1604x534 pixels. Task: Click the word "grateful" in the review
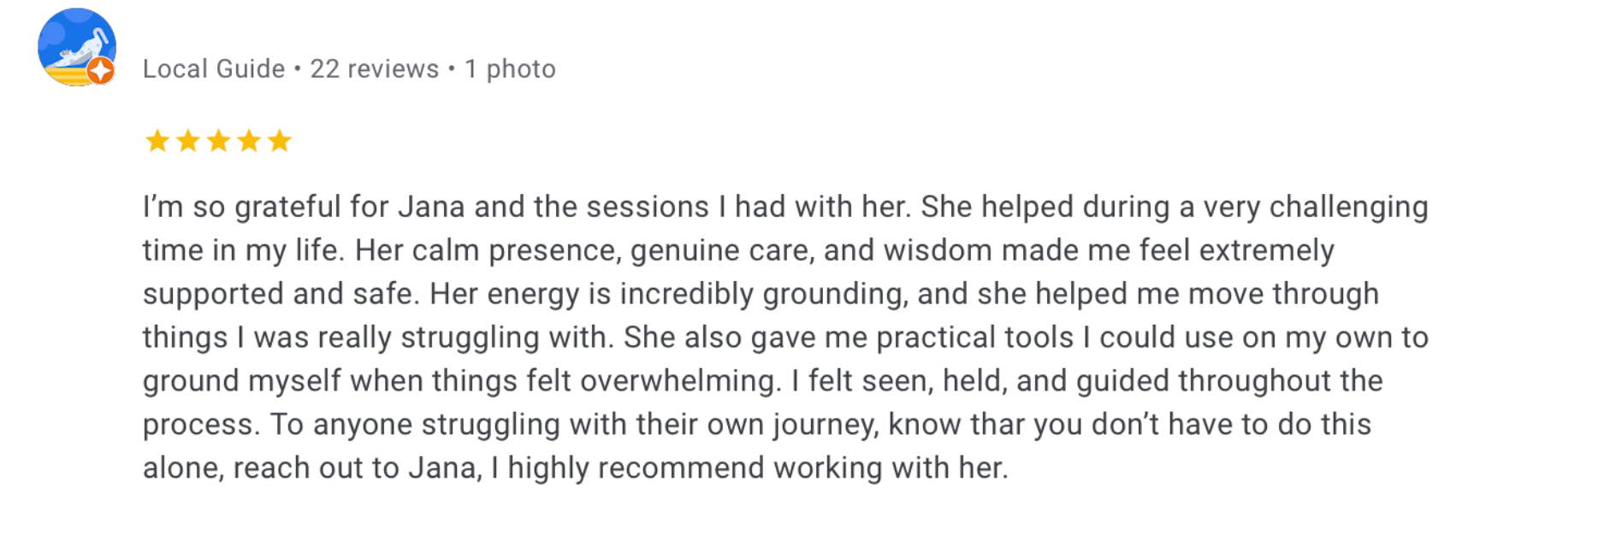tap(287, 208)
